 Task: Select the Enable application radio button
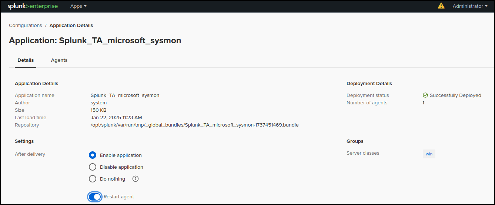point(93,155)
